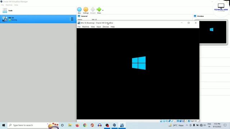Switch to running VM icon on taskbar

point(122,125)
